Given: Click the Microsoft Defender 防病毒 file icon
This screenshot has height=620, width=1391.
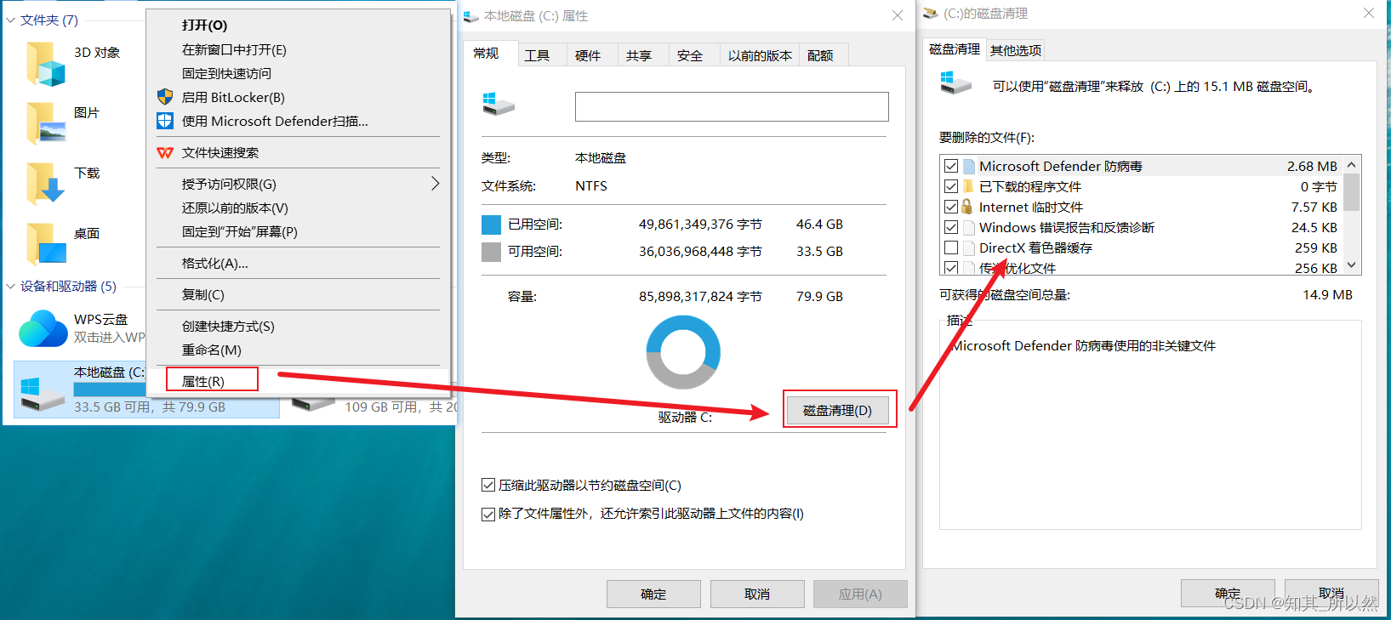Looking at the screenshot, I should pos(968,166).
